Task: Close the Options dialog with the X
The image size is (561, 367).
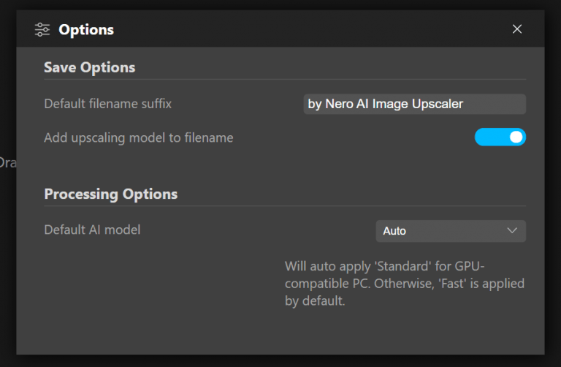Action: pyautogui.click(x=517, y=29)
